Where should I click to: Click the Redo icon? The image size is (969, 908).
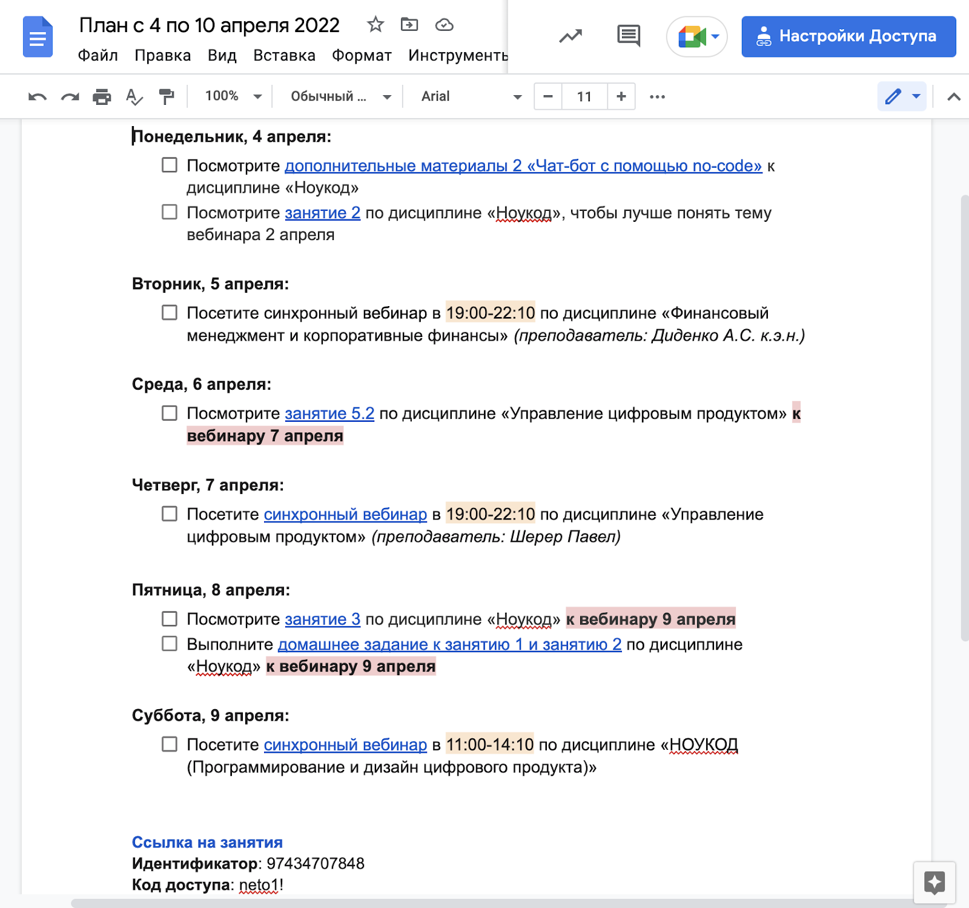coord(69,96)
